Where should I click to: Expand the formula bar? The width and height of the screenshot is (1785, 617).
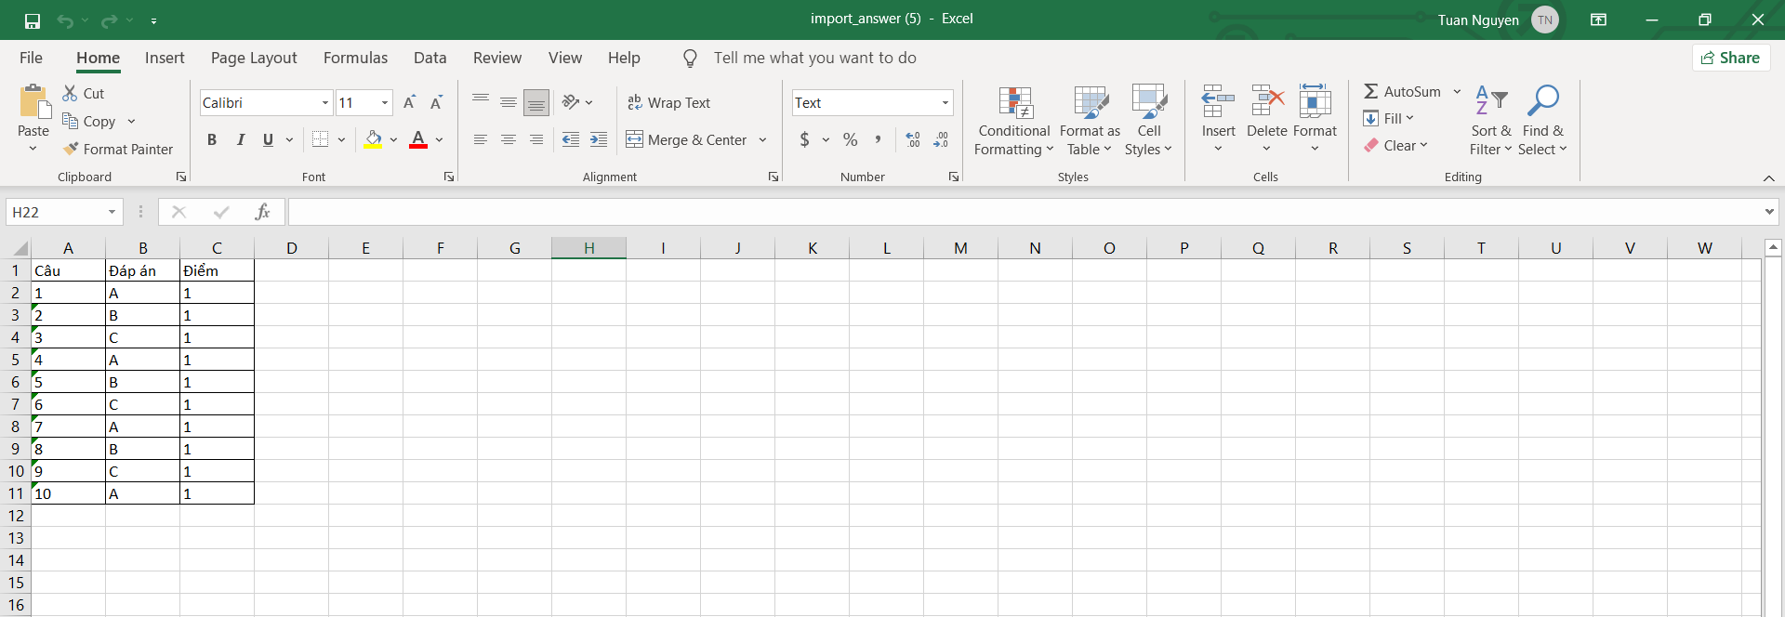pos(1768,212)
